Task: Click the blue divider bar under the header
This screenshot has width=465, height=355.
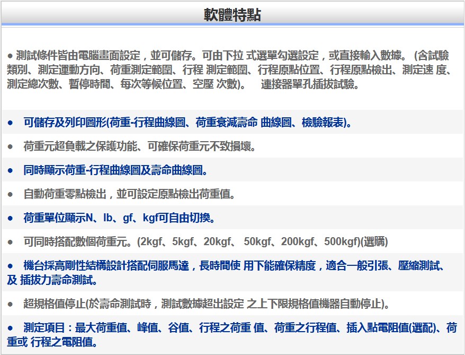Action: point(231,23)
